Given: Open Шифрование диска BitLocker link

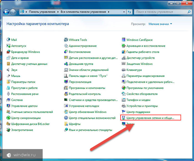Looking at the screenshot, I should point(30,124).
